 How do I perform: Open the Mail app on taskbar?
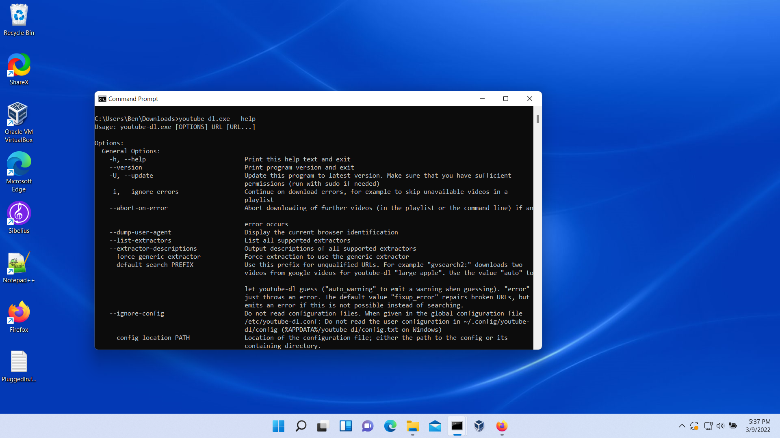point(435,426)
